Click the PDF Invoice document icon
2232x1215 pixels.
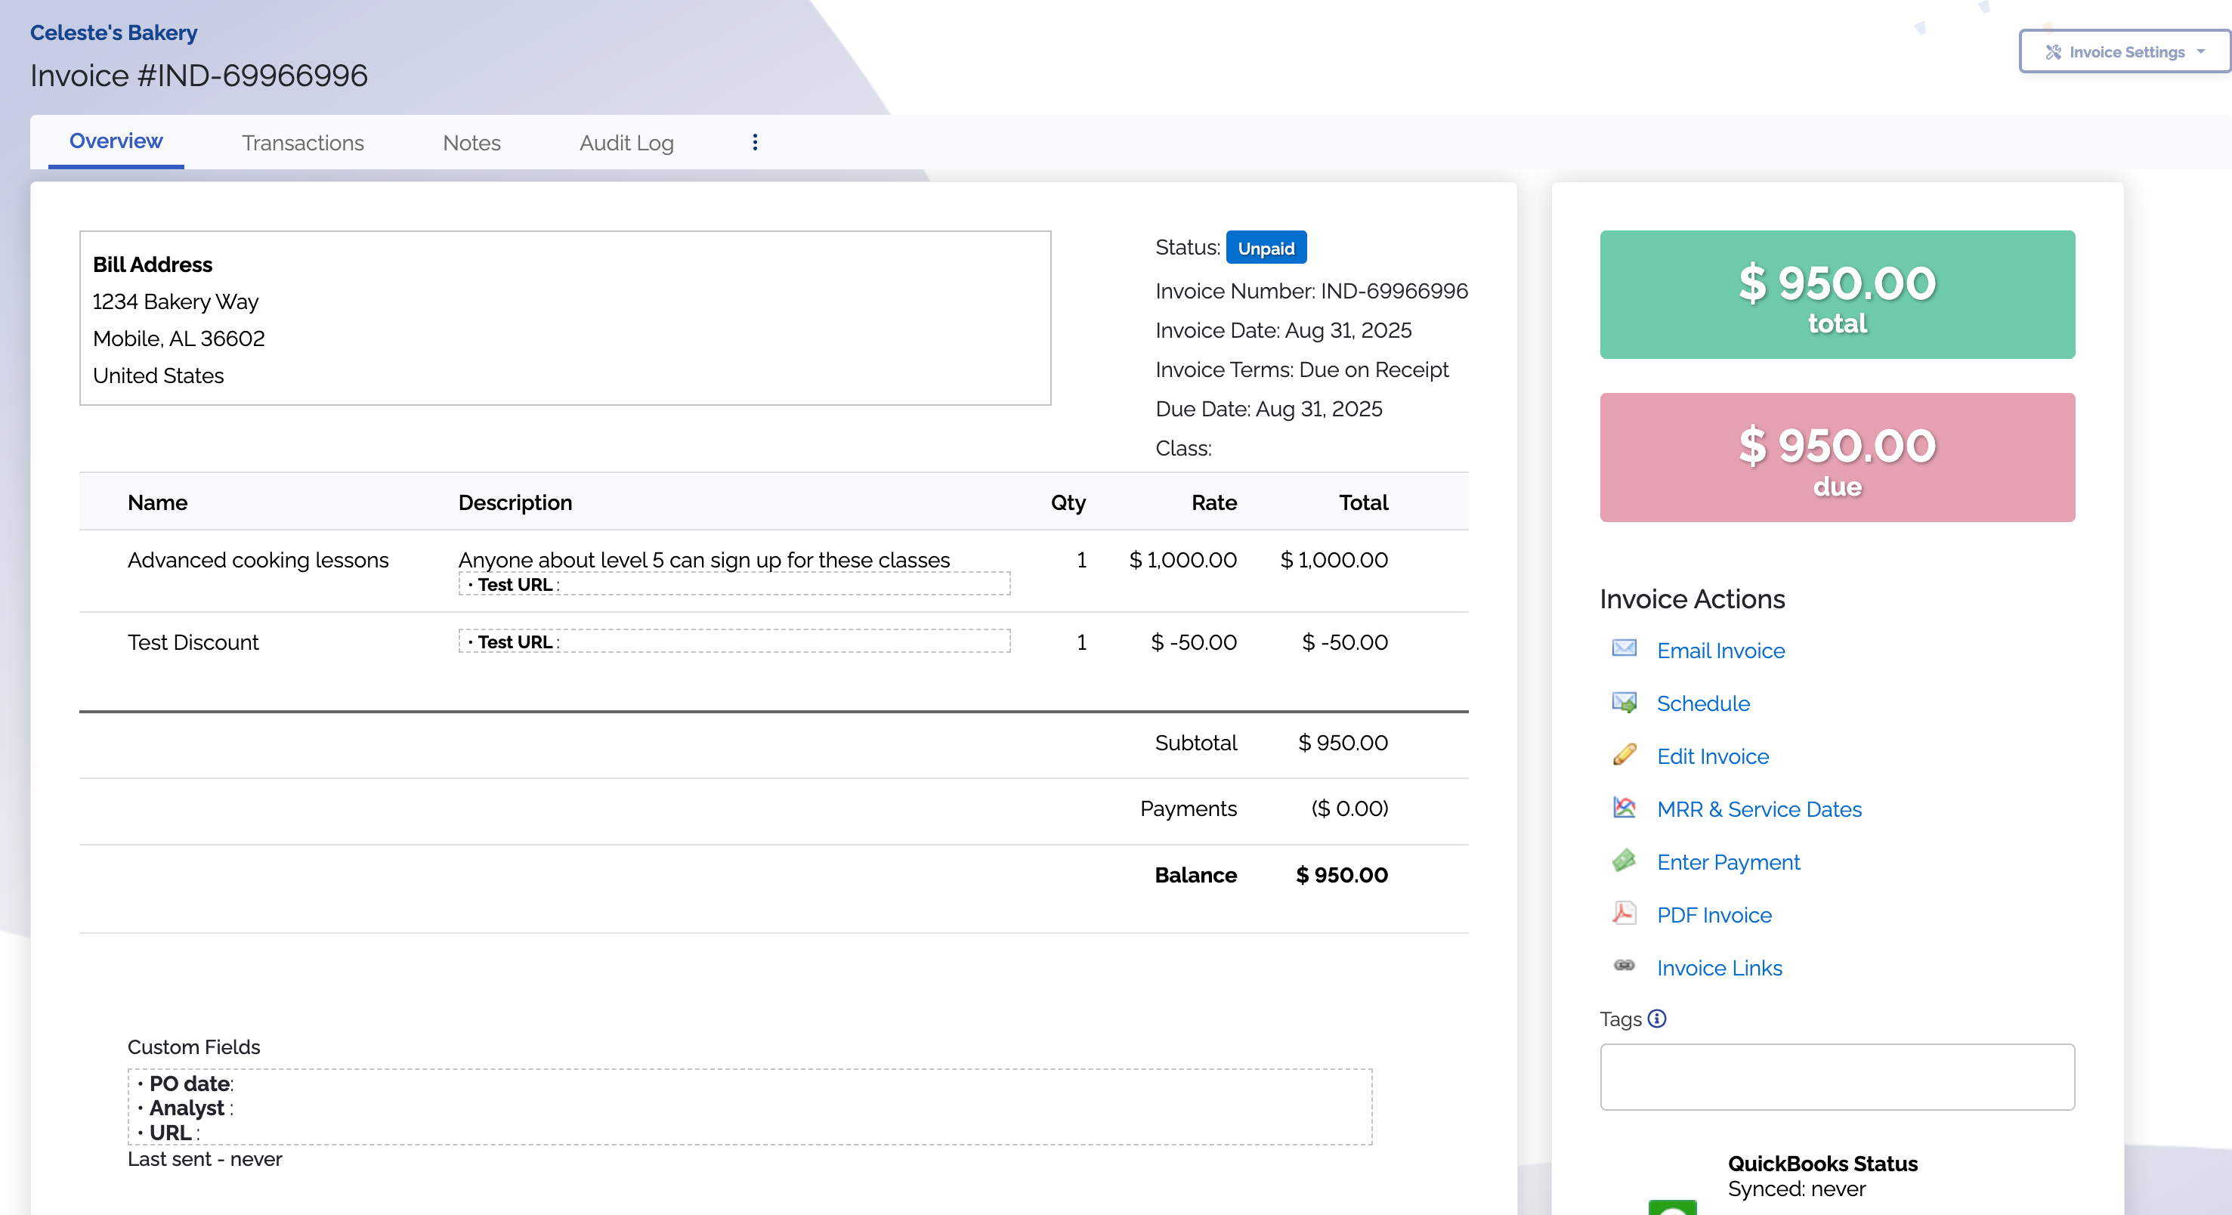[1624, 913]
